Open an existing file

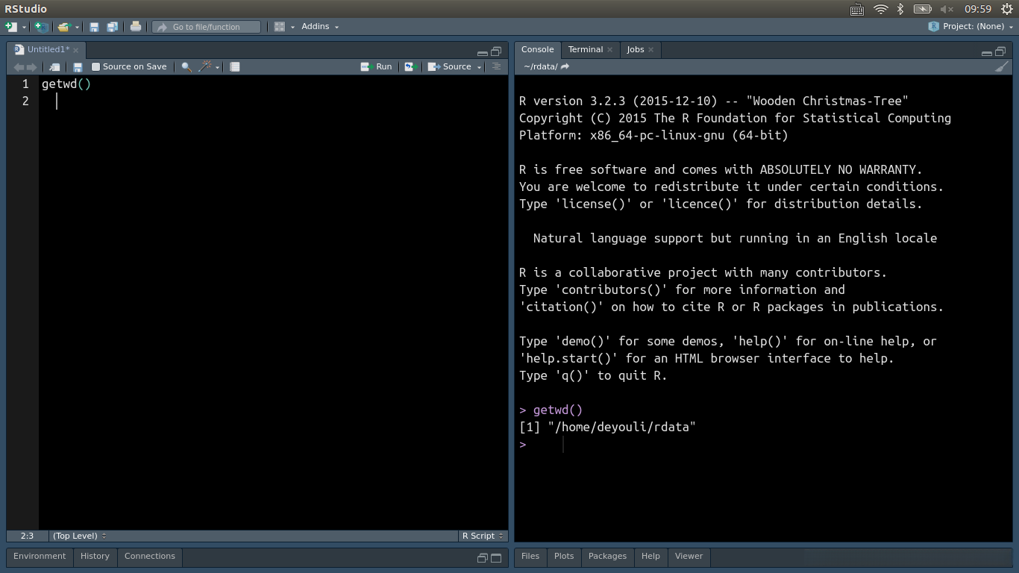tap(66, 26)
